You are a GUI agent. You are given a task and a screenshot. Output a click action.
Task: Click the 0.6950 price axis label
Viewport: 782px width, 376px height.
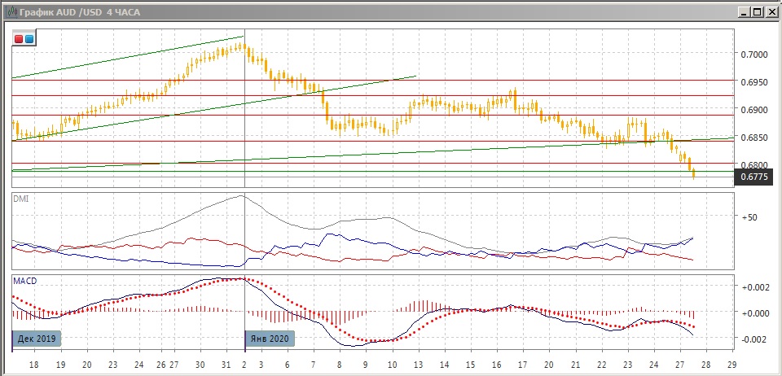click(753, 82)
